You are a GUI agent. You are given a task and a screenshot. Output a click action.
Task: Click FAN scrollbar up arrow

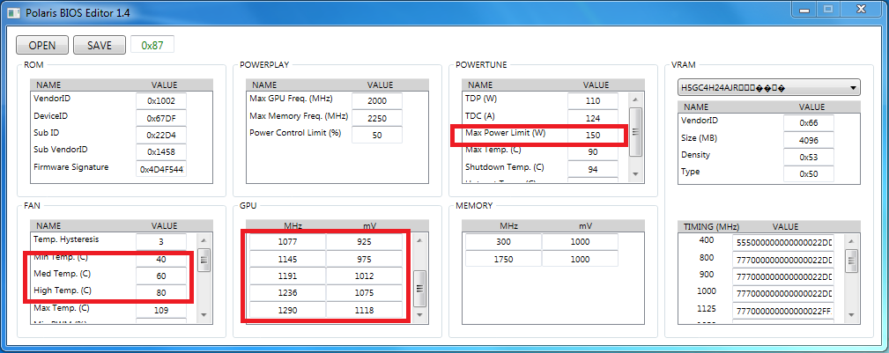[x=204, y=239]
